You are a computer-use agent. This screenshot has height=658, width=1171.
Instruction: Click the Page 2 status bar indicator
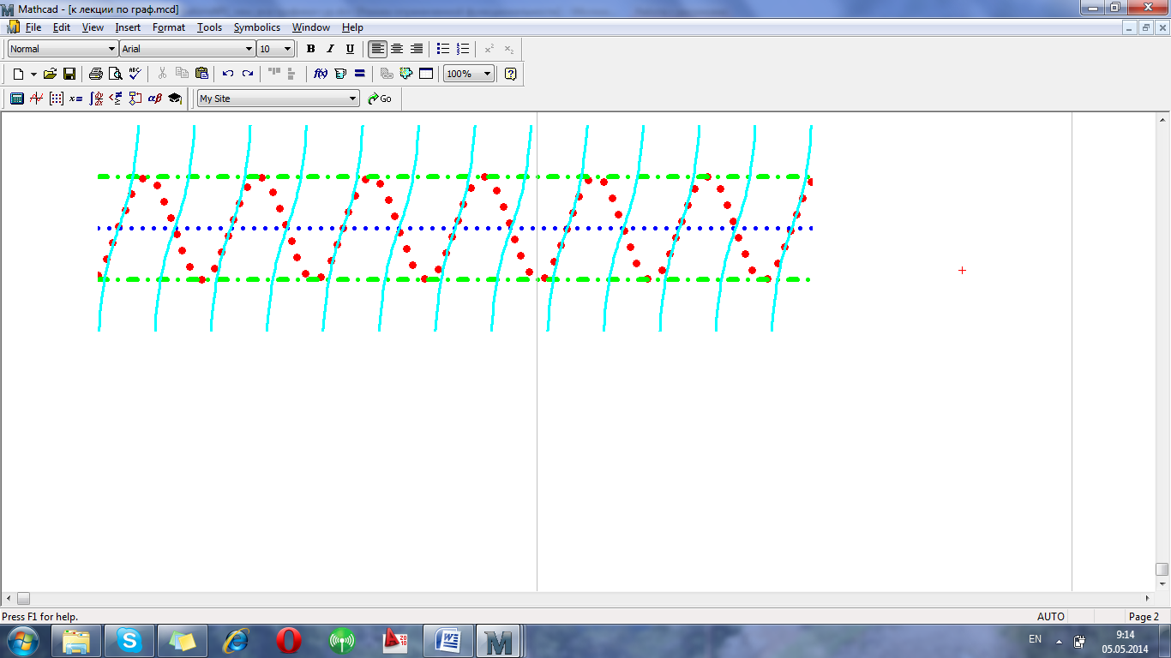coord(1144,617)
